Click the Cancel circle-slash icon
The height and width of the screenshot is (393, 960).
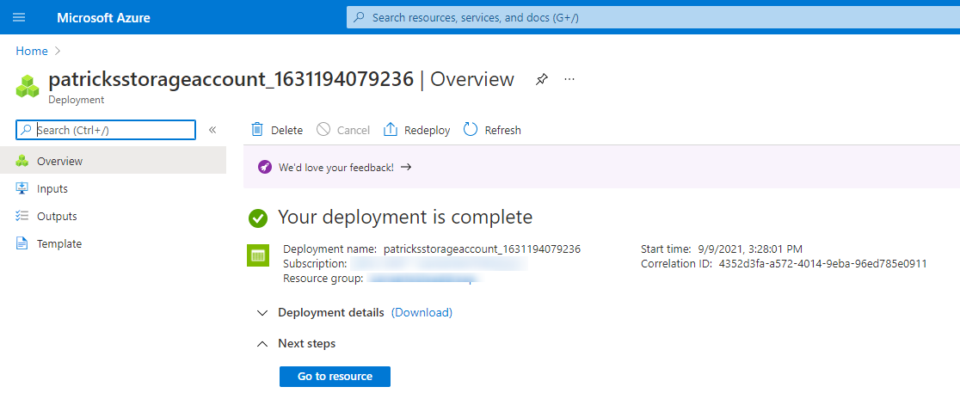tap(324, 130)
